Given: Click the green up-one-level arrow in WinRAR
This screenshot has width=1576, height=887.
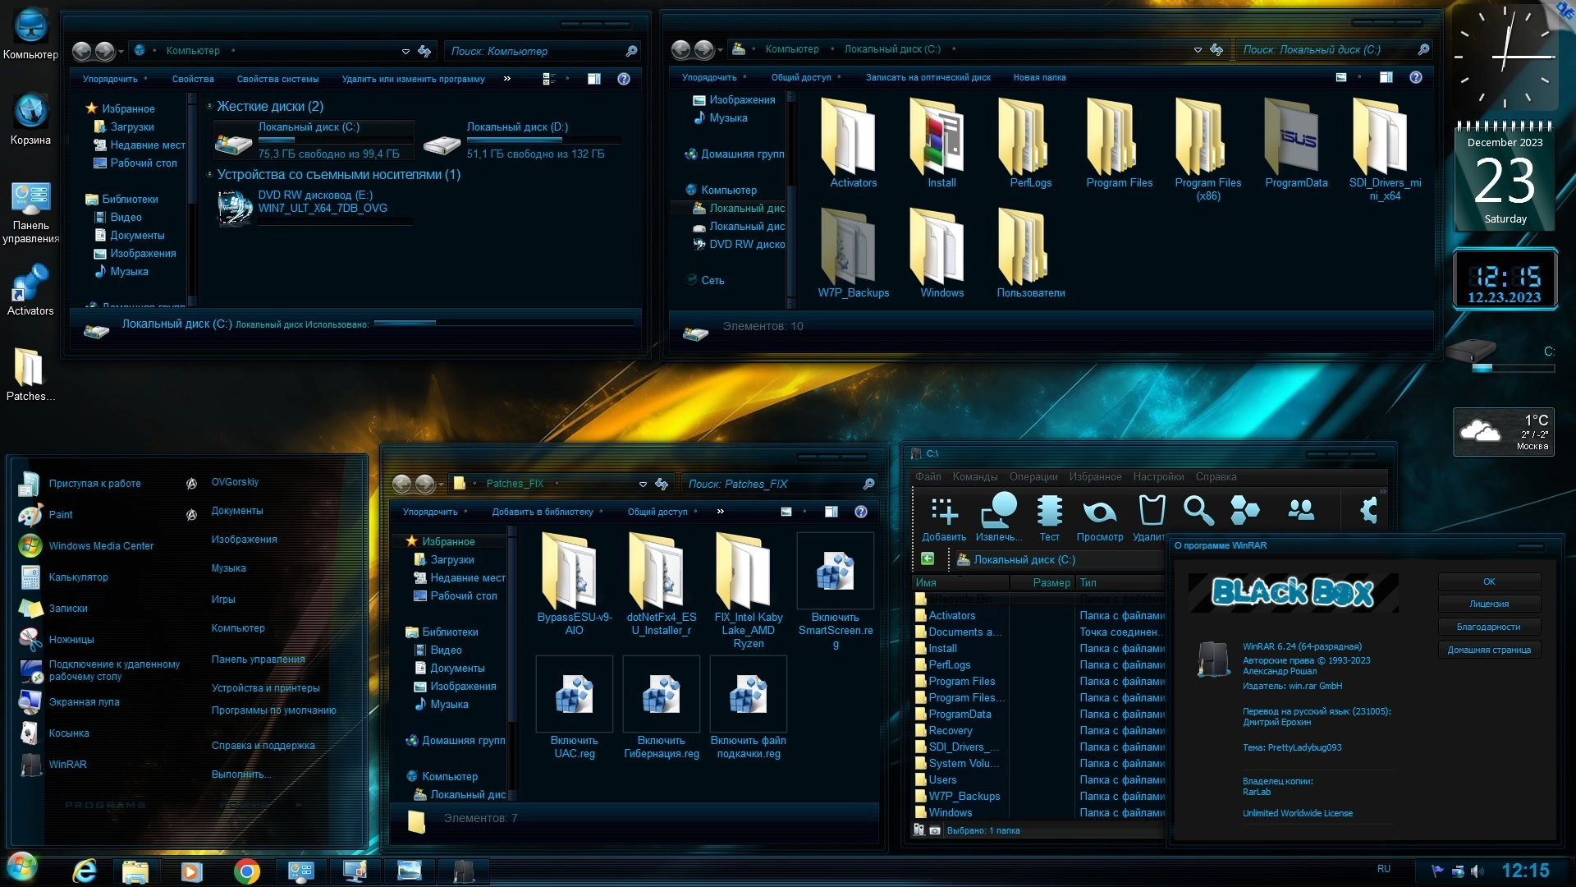Looking at the screenshot, I should pos(928,559).
